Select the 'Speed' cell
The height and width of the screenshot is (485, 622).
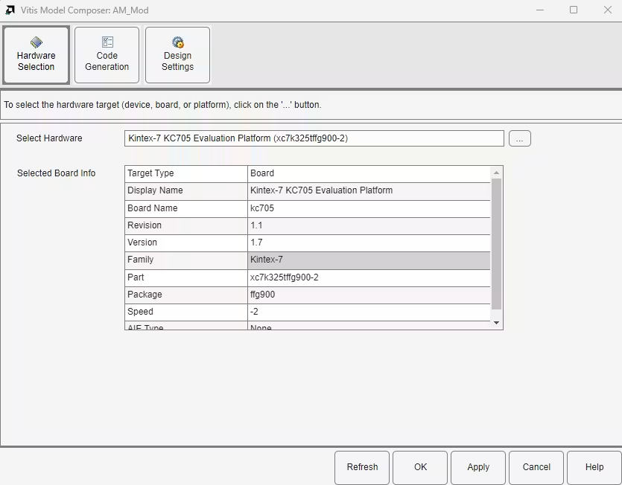pos(186,312)
